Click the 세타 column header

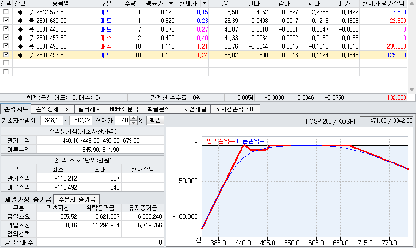click(314, 3)
